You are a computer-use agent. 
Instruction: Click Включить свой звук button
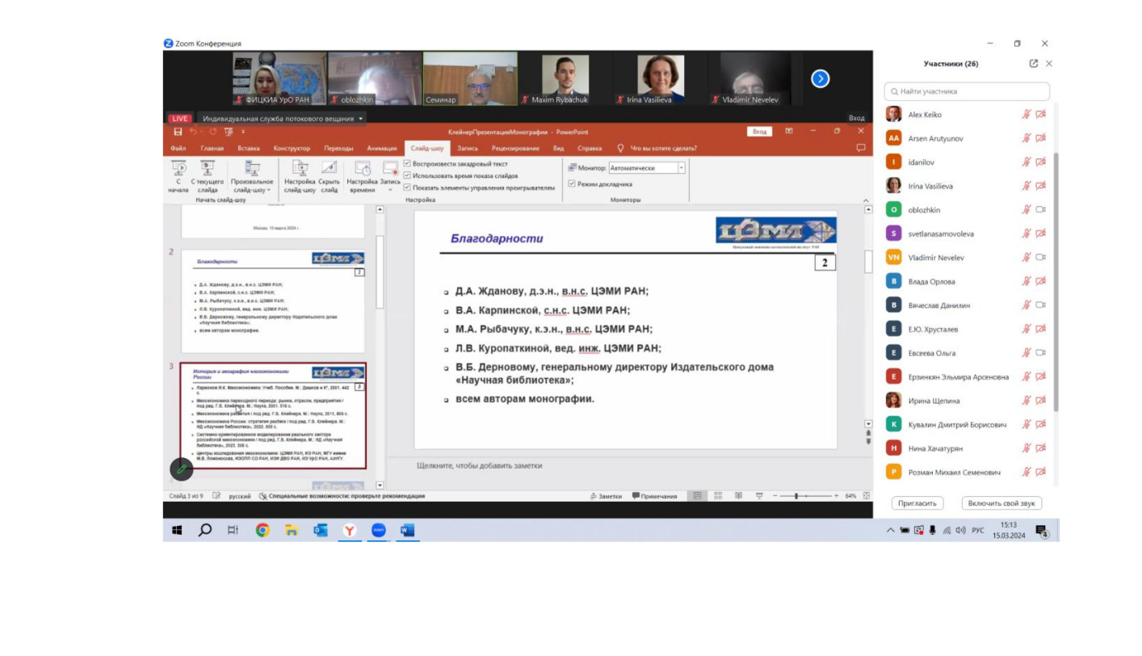pyautogui.click(x=1001, y=503)
